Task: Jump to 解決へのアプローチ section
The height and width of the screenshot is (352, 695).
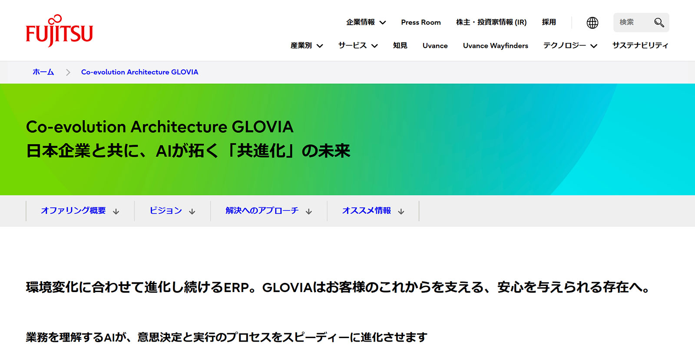Action: 269,211
